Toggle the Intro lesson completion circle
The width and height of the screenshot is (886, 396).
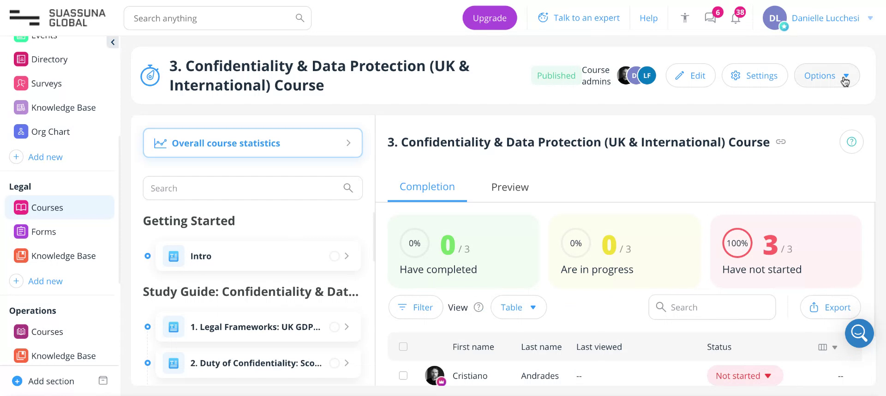(x=335, y=256)
